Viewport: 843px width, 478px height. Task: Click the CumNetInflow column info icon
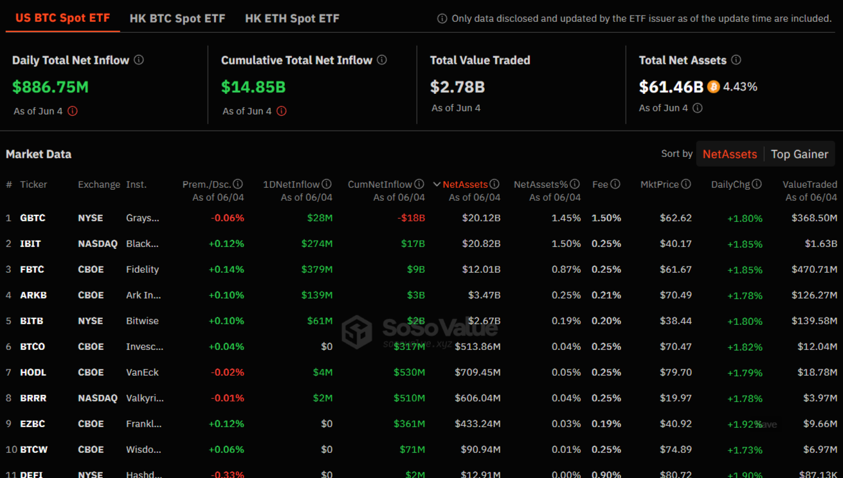(419, 184)
